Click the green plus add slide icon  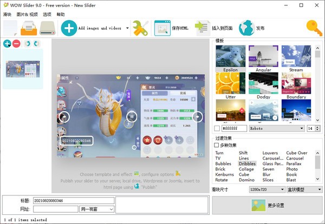point(7,43)
